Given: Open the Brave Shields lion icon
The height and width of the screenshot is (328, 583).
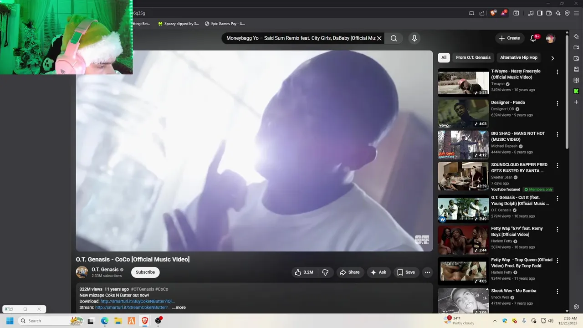Looking at the screenshot, I should click(x=493, y=13).
